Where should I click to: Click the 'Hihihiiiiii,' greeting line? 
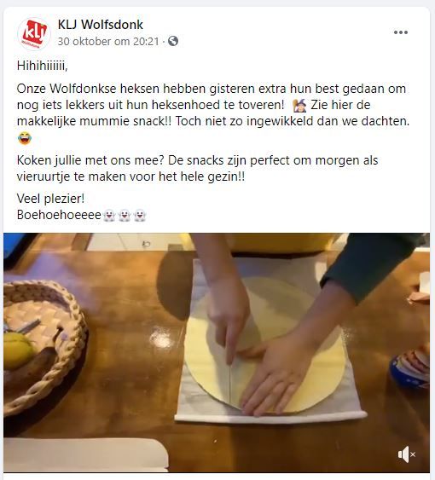[x=43, y=66]
